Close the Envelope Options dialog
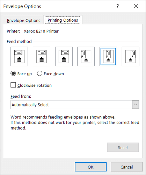 136,6
